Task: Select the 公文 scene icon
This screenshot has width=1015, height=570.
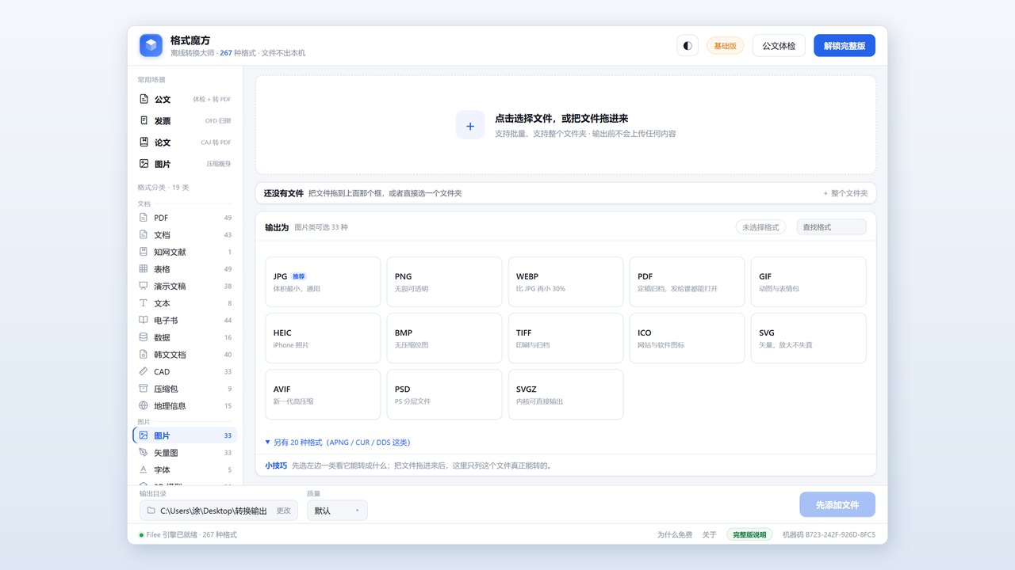Action: point(144,99)
